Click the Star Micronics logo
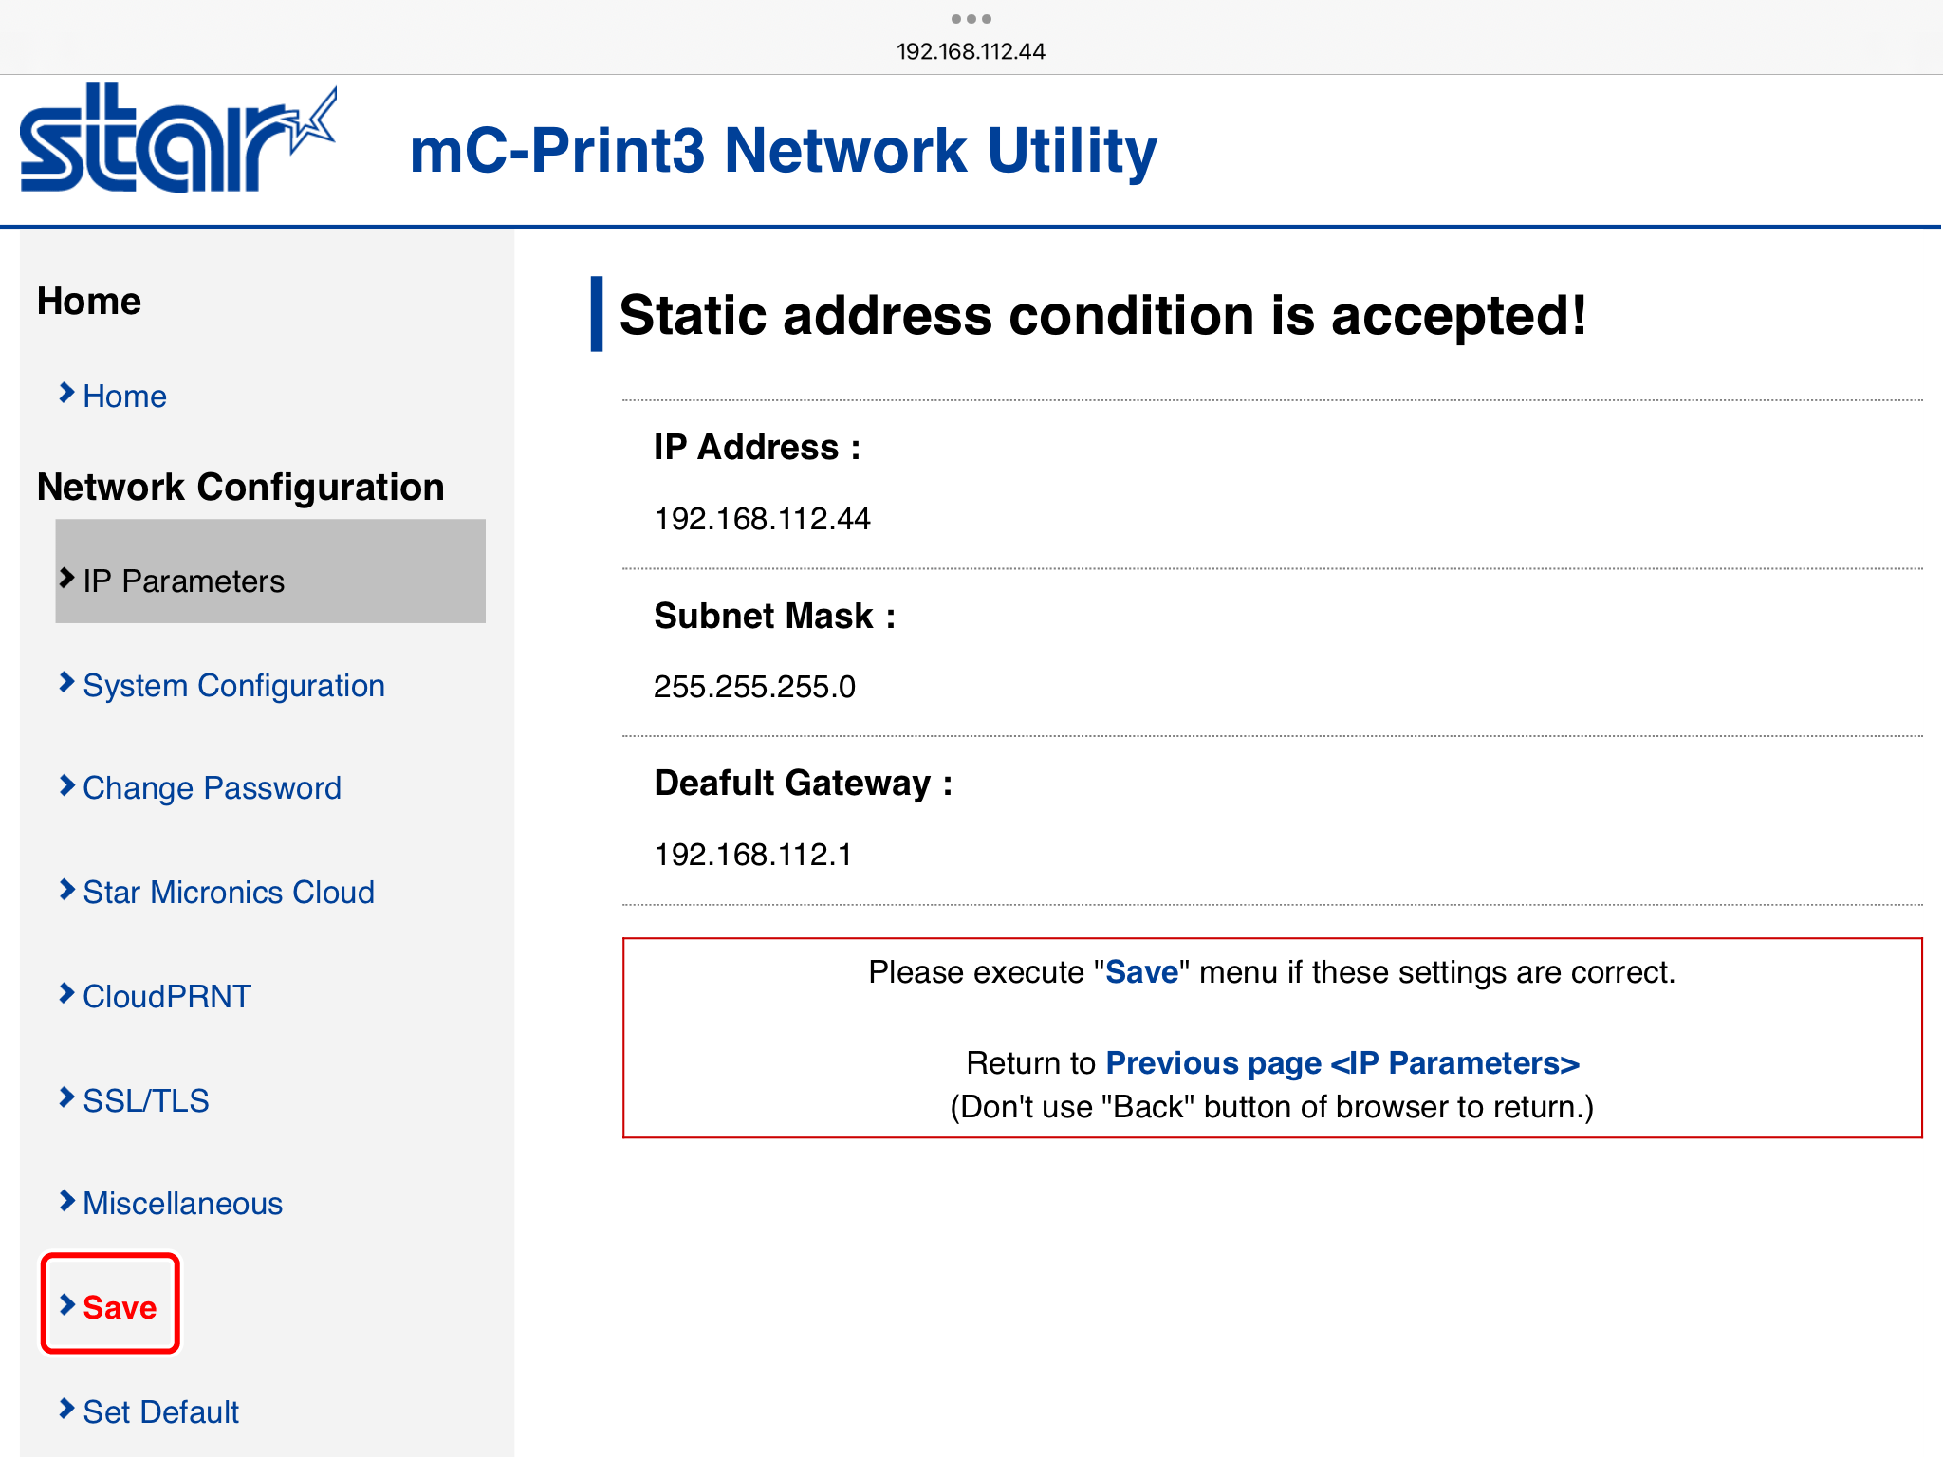 [178, 139]
